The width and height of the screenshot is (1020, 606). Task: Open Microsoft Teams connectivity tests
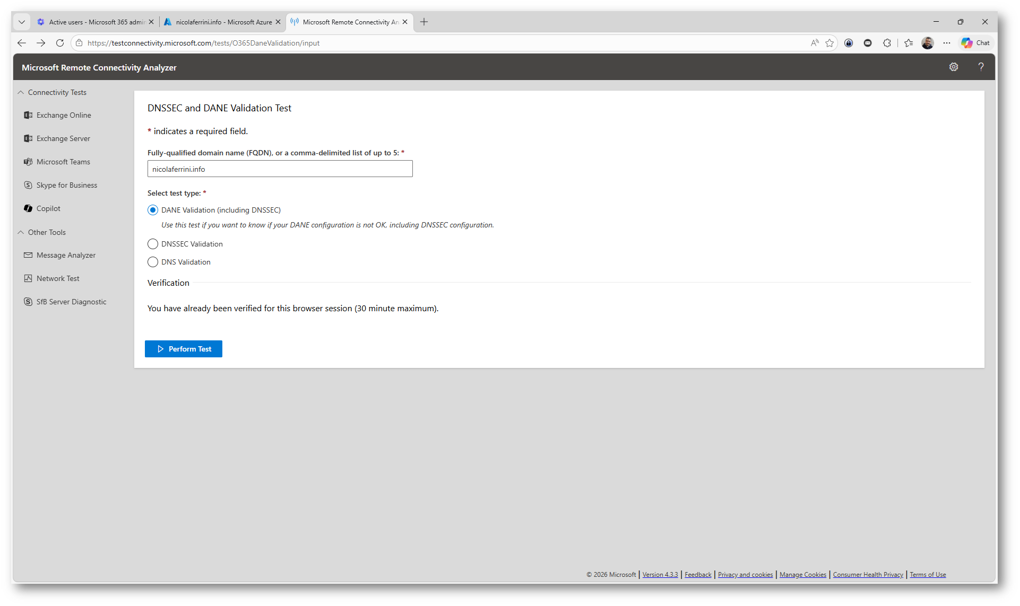tap(63, 162)
